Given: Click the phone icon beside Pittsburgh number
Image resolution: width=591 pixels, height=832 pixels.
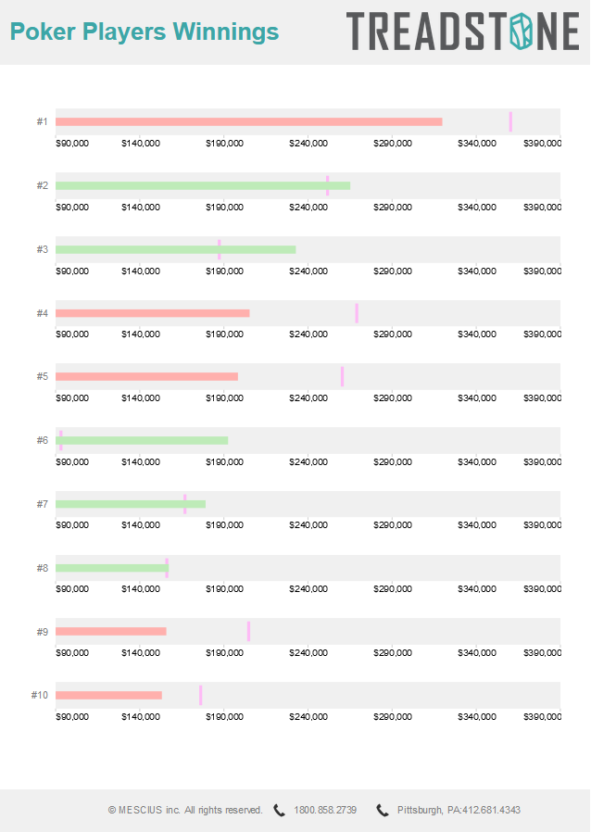Looking at the screenshot, I should click(x=382, y=811).
